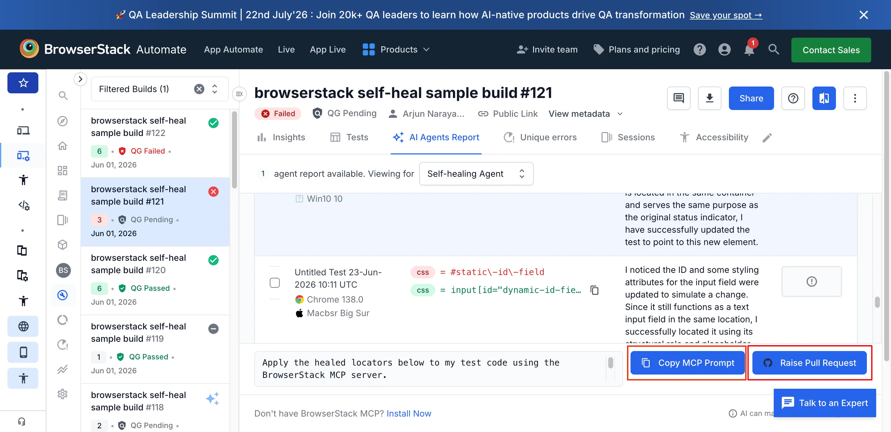The image size is (891, 432).
Task: Open the settings gear in sidebar
Action: [62, 394]
